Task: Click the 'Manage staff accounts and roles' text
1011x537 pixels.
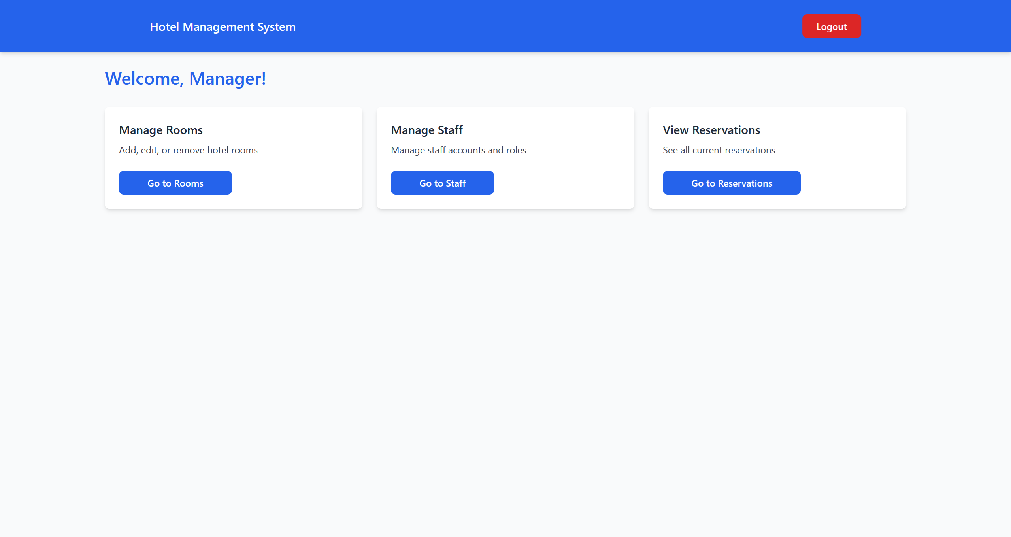Action: tap(458, 150)
